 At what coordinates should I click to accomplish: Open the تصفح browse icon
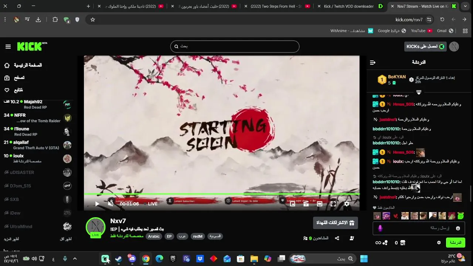point(7,78)
